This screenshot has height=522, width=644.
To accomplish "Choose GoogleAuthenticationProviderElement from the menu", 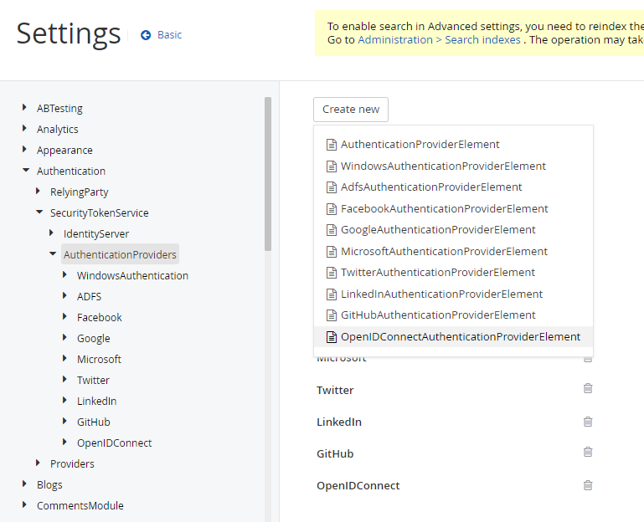I will 453,230.
